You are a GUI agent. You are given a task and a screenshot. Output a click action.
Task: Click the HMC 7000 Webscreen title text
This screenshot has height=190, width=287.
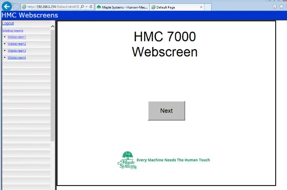165,44
